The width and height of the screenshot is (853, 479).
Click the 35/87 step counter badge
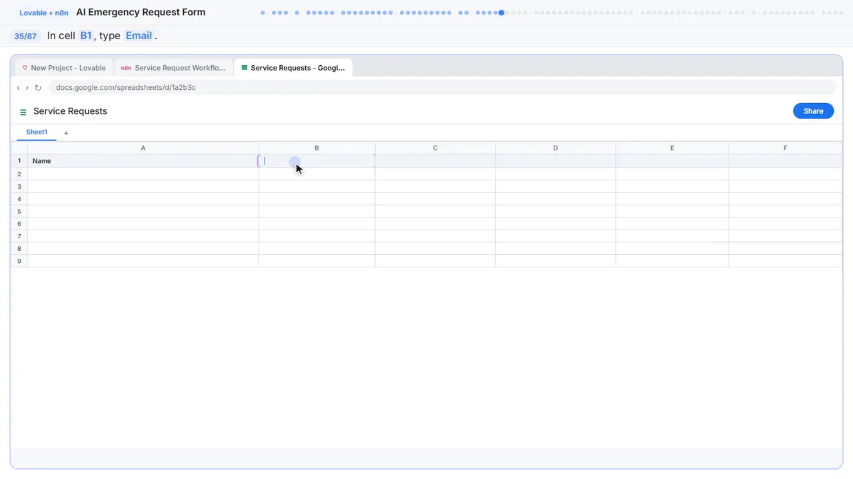point(25,36)
